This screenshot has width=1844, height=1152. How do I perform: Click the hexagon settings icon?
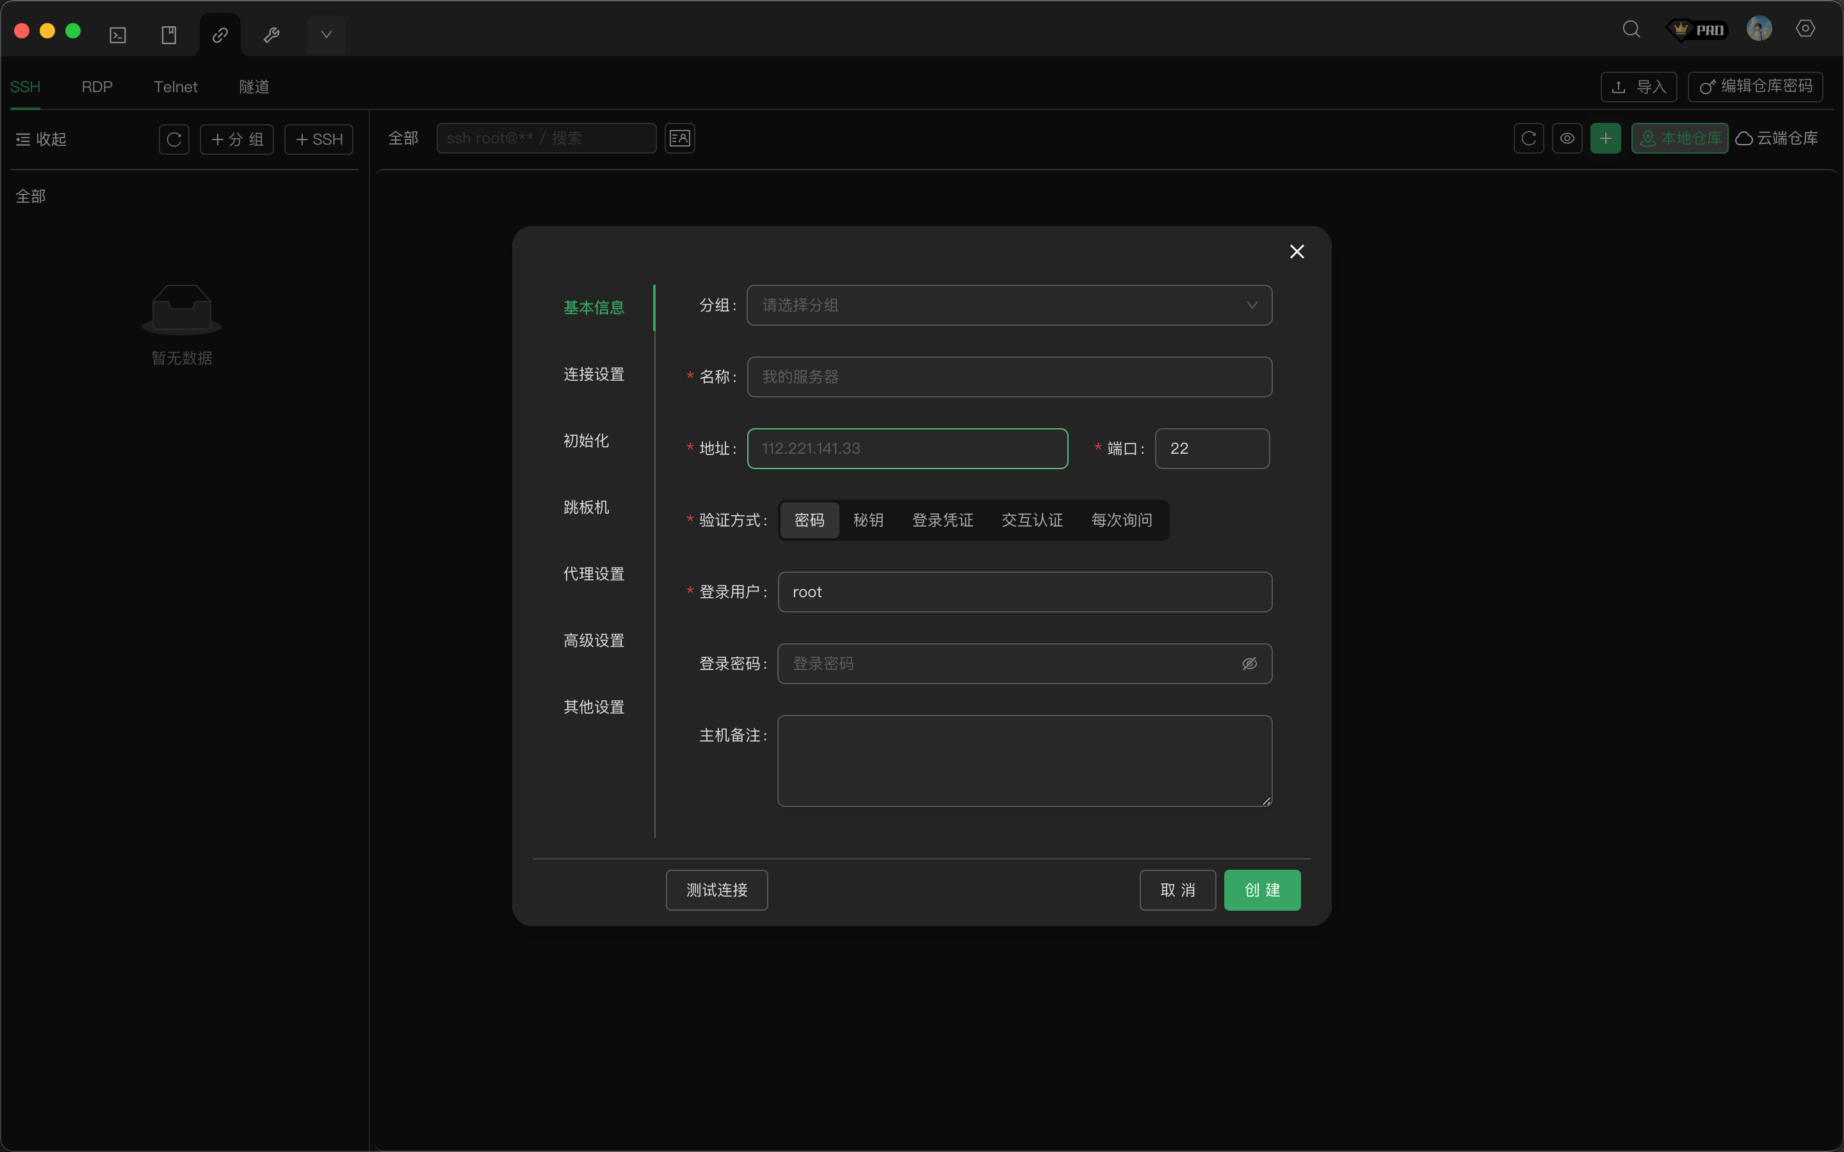[1805, 29]
